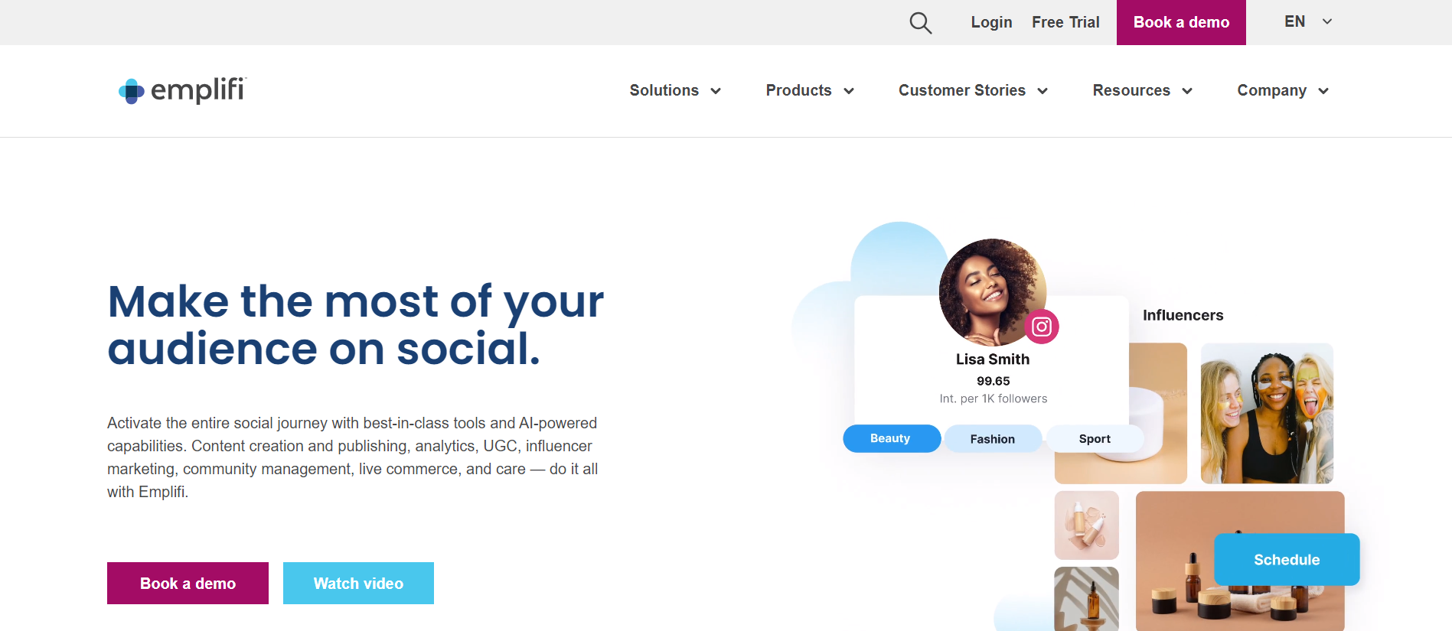Click the Watch video button
The image size is (1452, 631).
point(358,583)
